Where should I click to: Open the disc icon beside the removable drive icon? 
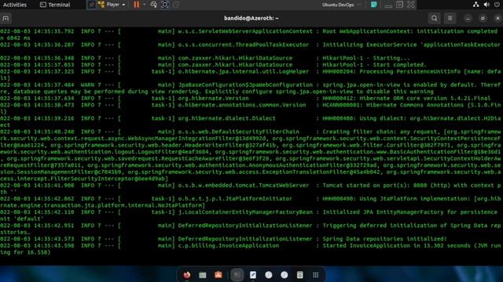285,275
